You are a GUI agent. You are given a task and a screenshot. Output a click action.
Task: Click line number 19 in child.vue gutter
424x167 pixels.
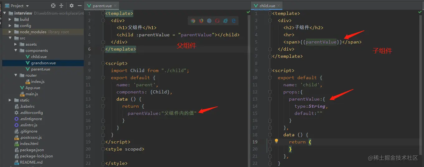tap(255, 142)
